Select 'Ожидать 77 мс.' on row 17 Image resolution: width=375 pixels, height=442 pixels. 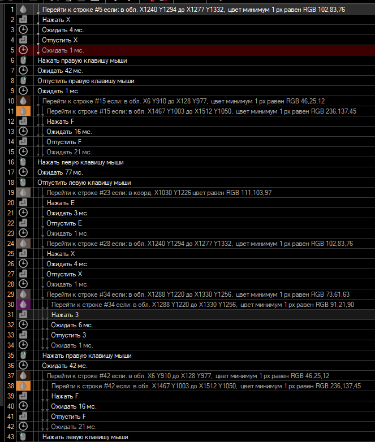60,172
